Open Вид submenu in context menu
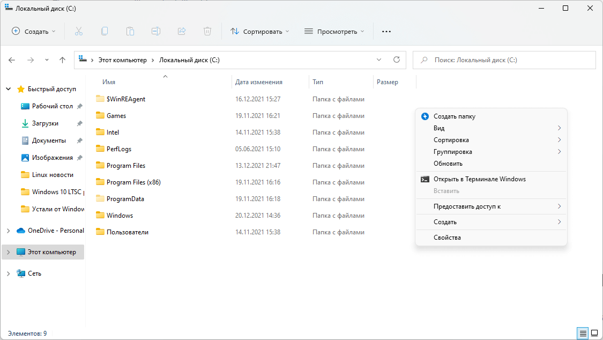 tap(491, 128)
